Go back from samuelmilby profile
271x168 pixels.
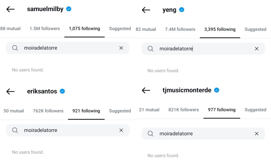(11, 9)
